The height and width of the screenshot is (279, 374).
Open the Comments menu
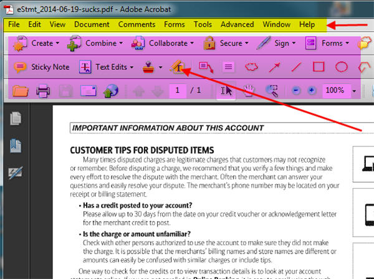click(x=137, y=24)
